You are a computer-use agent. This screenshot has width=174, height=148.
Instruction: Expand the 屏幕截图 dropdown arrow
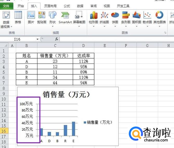[x=79, y=26]
